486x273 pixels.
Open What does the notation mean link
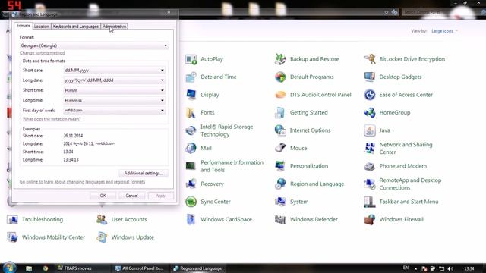coord(52,119)
